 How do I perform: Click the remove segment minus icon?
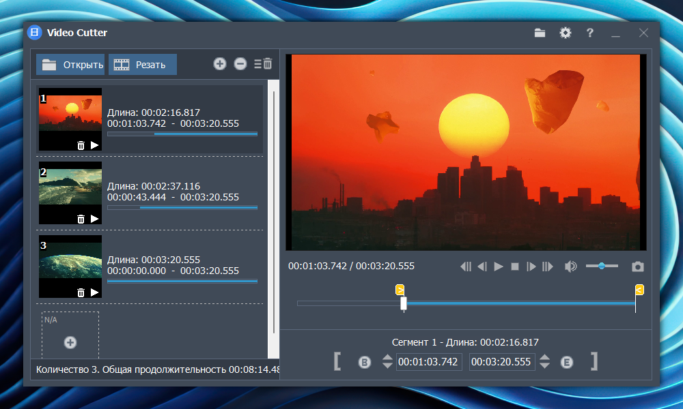tap(240, 63)
